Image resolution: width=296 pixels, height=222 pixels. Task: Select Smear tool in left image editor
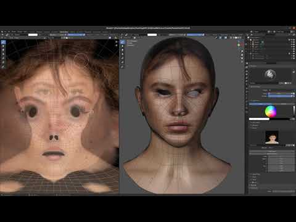pyautogui.click(x=3, y=50)
